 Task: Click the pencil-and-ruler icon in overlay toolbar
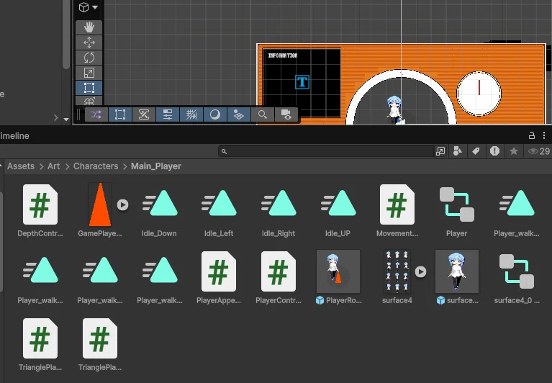pos(144,114)
